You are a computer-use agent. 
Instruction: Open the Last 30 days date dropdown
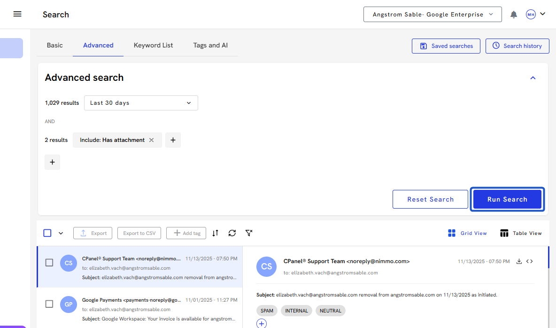(x=141, y=103)
